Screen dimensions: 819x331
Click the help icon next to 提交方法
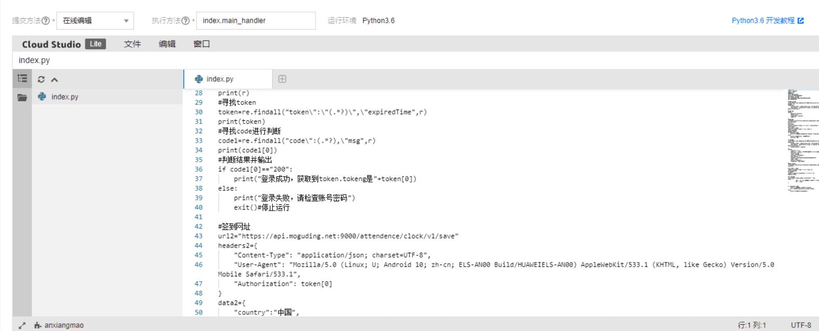pyautogui.click(x=46, y=21)
